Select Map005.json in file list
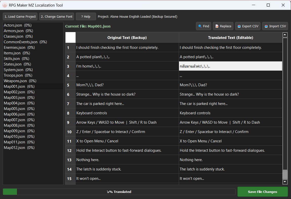This screenshot has width=291, height=199. tap(33, 109)
